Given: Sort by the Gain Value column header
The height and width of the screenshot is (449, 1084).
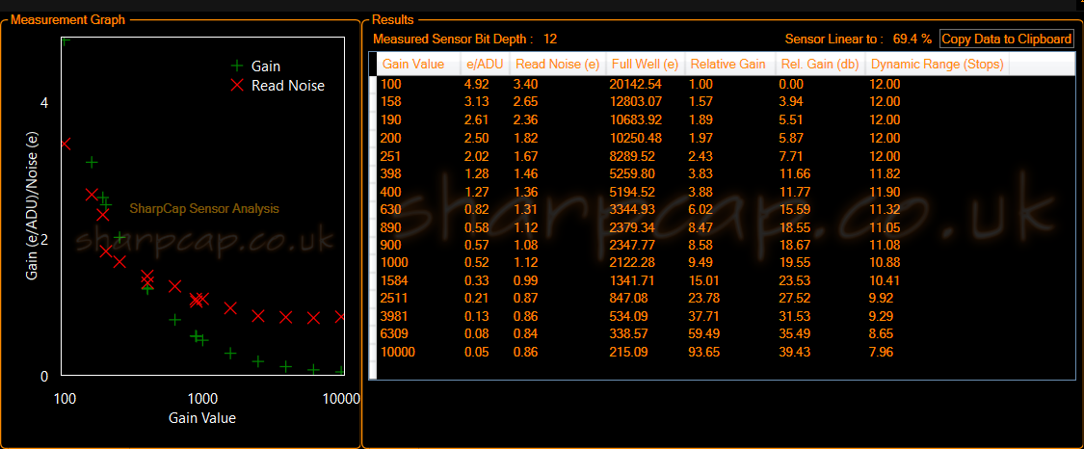Looking at the screenshot, I should (418, 65).
